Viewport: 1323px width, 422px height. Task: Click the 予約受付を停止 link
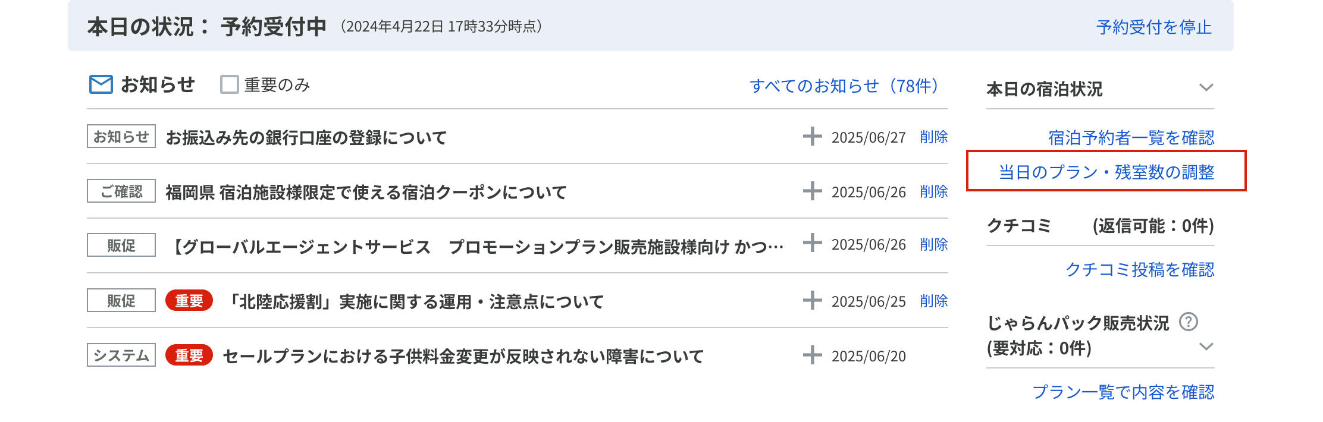coord(1153,27)
